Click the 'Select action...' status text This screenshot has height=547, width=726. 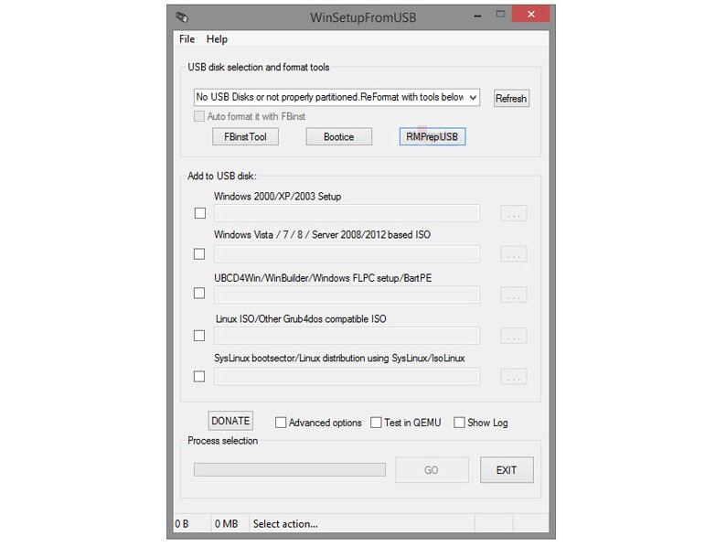pos(285,524)
